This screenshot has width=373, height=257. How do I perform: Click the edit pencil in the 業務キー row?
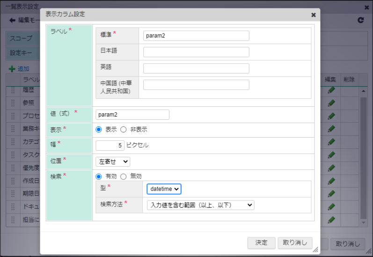pos(331,129)
